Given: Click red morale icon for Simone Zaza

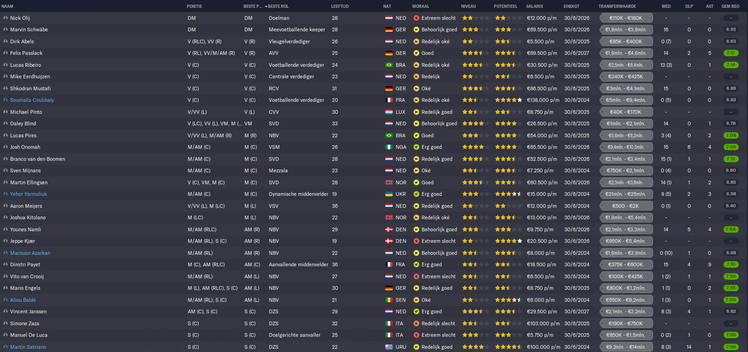Looking at the screenshot, I should pos(416,323).
